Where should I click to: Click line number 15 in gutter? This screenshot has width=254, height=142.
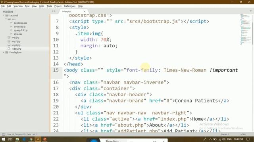click(x=56, y=70)
